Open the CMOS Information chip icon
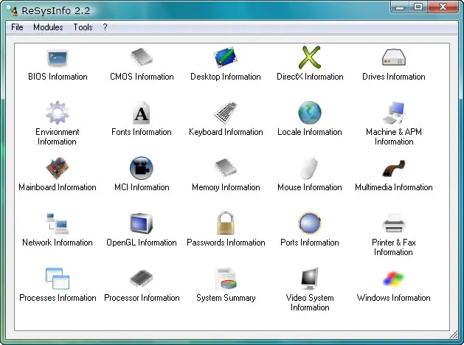This screenshot has height=345, width=464. pos(142,57)
